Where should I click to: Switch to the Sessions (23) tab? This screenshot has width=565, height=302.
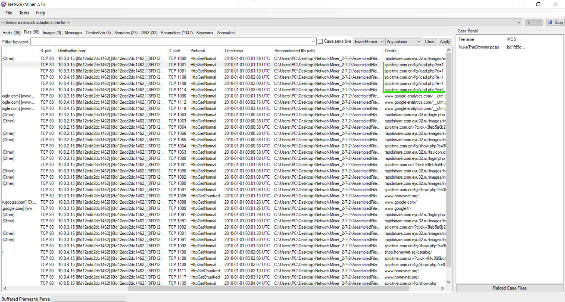126,33
